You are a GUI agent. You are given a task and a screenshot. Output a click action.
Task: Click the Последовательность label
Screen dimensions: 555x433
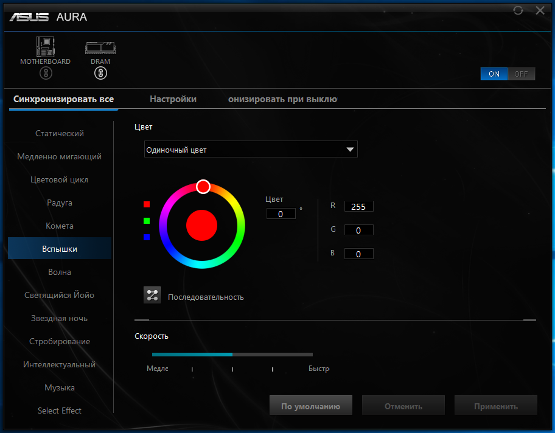[x=206, y=297]
